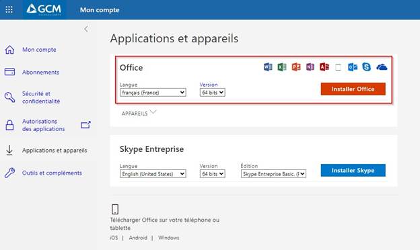This screenshot has height=250, width=420.
Task: Open Autorisations des applications in sidebar
Action: pyautogui.click(x=43, y=125)
